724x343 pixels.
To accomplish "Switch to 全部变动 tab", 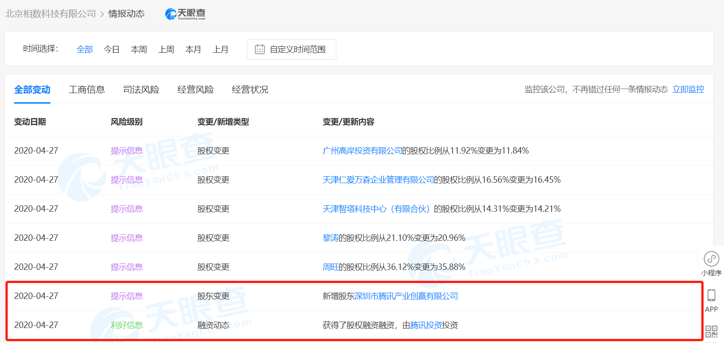I will point(32,89).
